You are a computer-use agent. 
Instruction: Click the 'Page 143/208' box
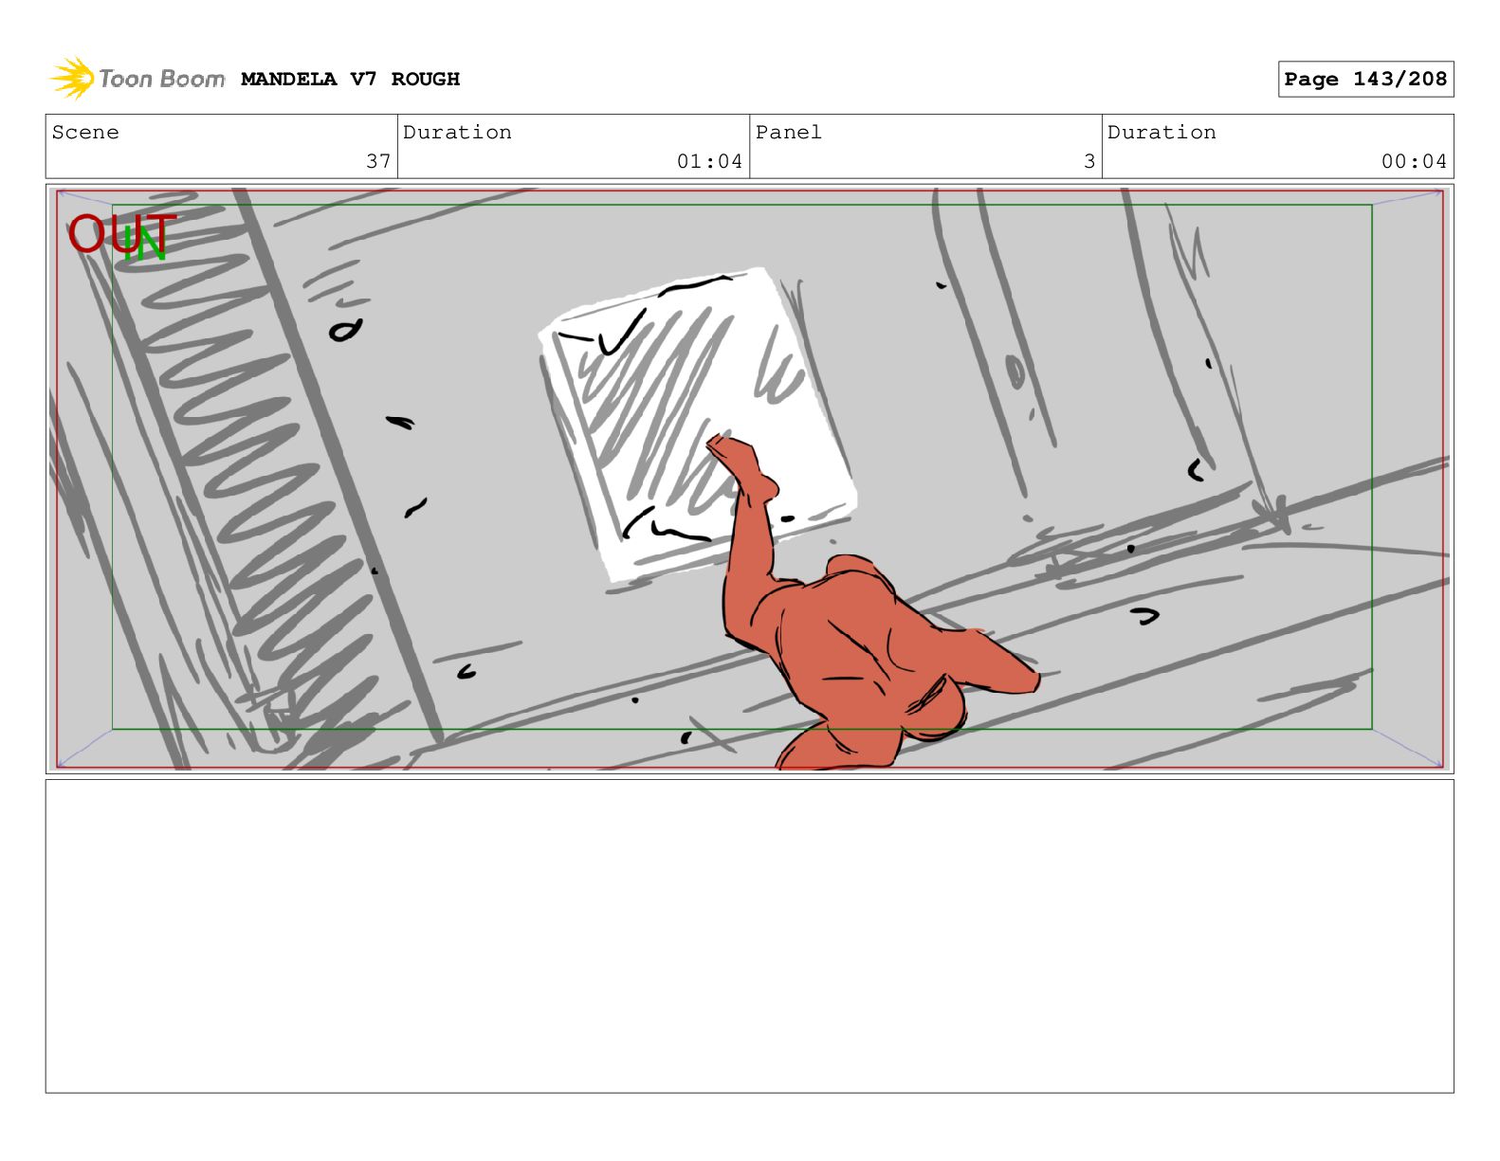pos(1365,80)
